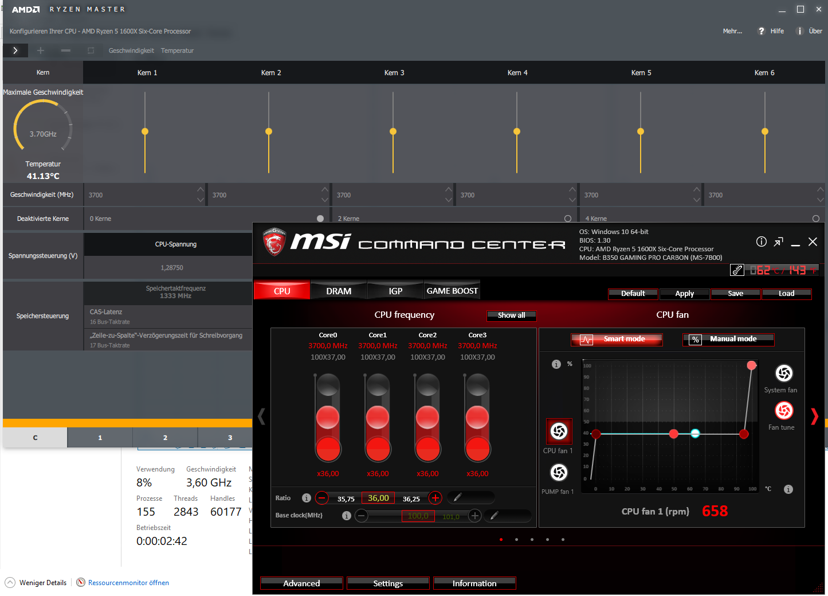Select the 4 Kerne radio button
This screenshot has height=596, width=828.
816,219
